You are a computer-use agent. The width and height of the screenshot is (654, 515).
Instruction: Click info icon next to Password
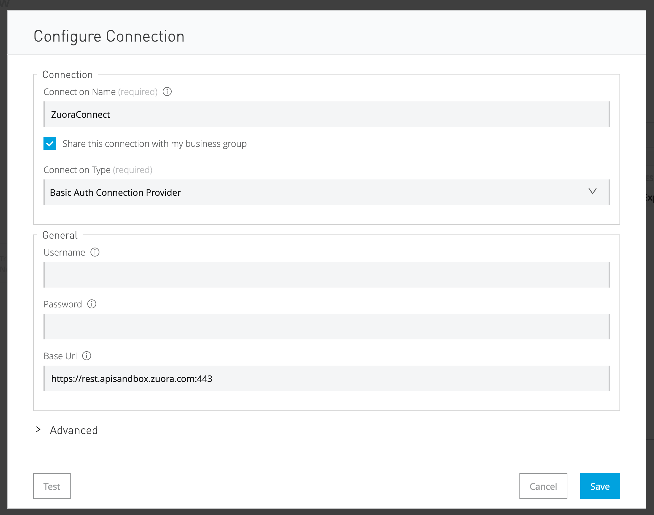(x=92, y=304)
